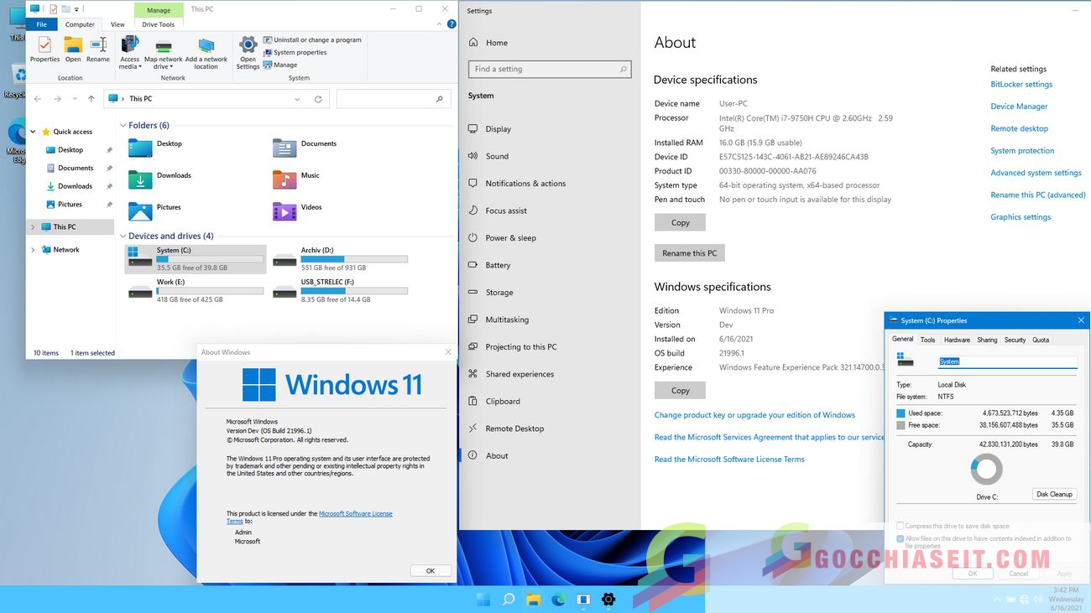Click System properties in ribbon
The width and height of the screenshot is (1091, 613).
click(x=295, y=52)
